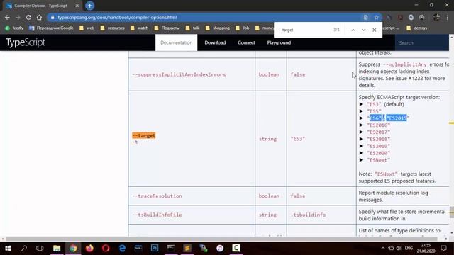Expand the watch bookmarks folder
The width and height of the screenshot is (454, 255).
(139, 28)
